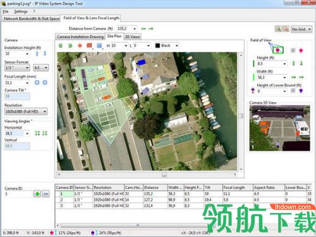Open the 4:3 aspect ratio dropdown
Screen dimensions: 316x237
point(41,68)
